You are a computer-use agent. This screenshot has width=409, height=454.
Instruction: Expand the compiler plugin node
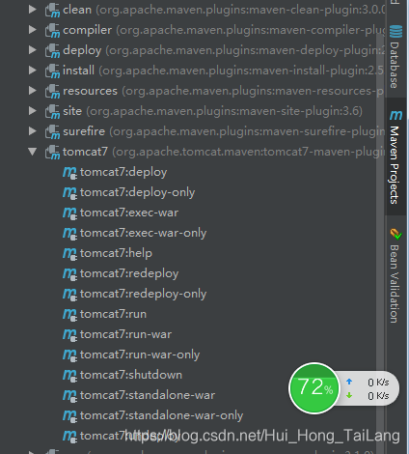[x=33, y=30]
